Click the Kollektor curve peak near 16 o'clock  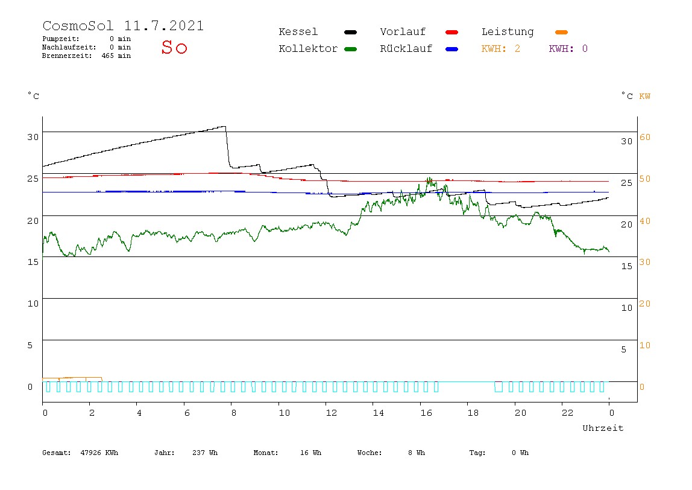(x=429, y=179)
